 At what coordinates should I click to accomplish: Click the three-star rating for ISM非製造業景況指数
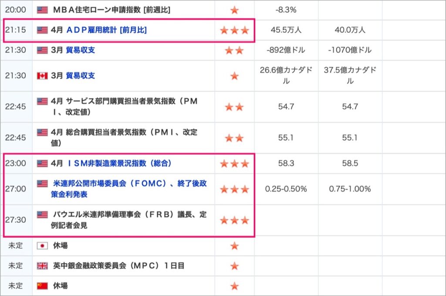click(235, 163)
